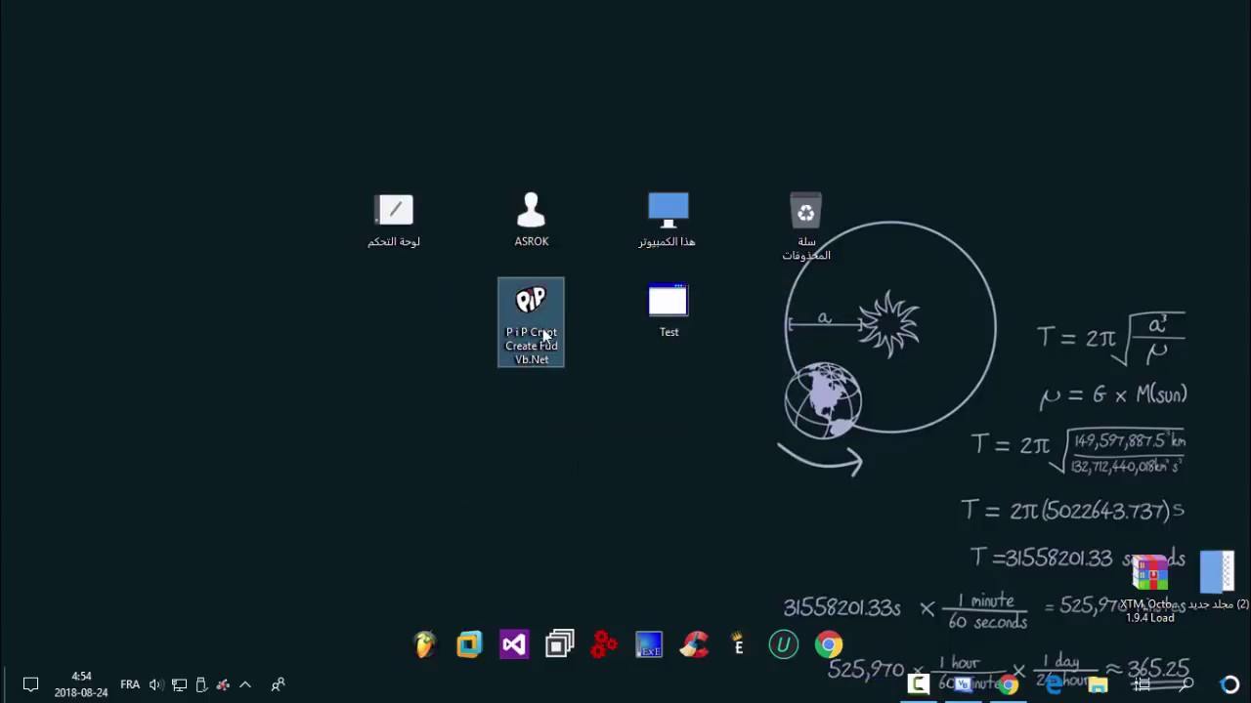This screenshot has height=703, width=1251.
Task: Open the People icon on the taskbar
Action: [x=278, y=684]
